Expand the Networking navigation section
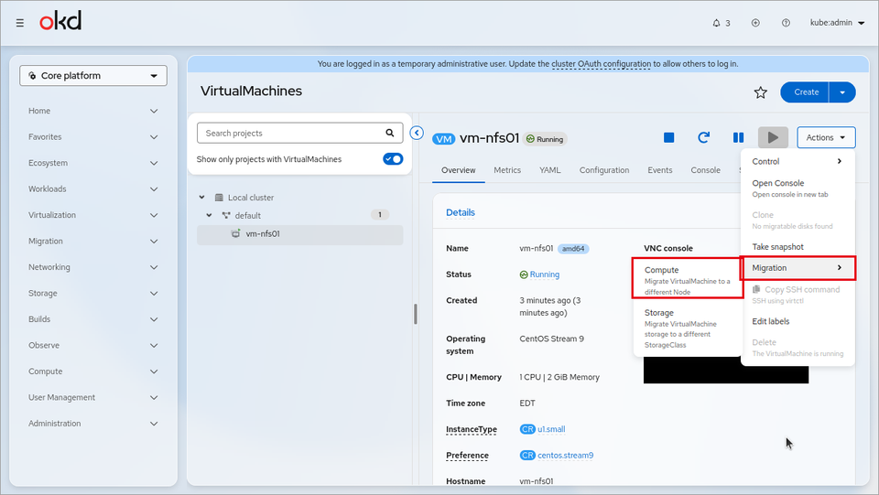This screenshot has height=495, width=879. (x=93, y=267)
